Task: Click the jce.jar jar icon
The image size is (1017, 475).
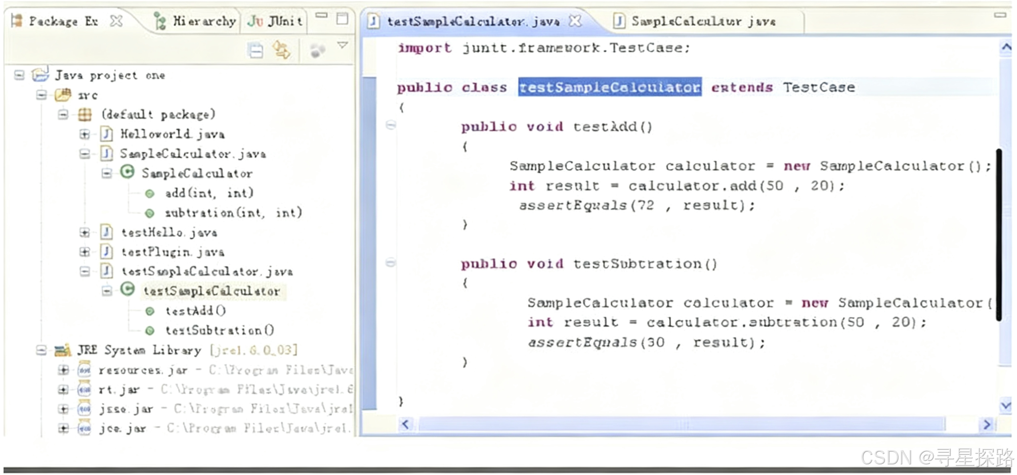Action: point(84,429)
